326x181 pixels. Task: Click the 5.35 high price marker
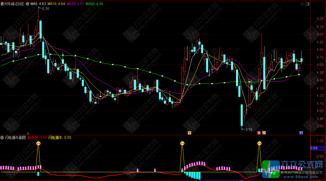pyautogui.click(x=45, y=9)
